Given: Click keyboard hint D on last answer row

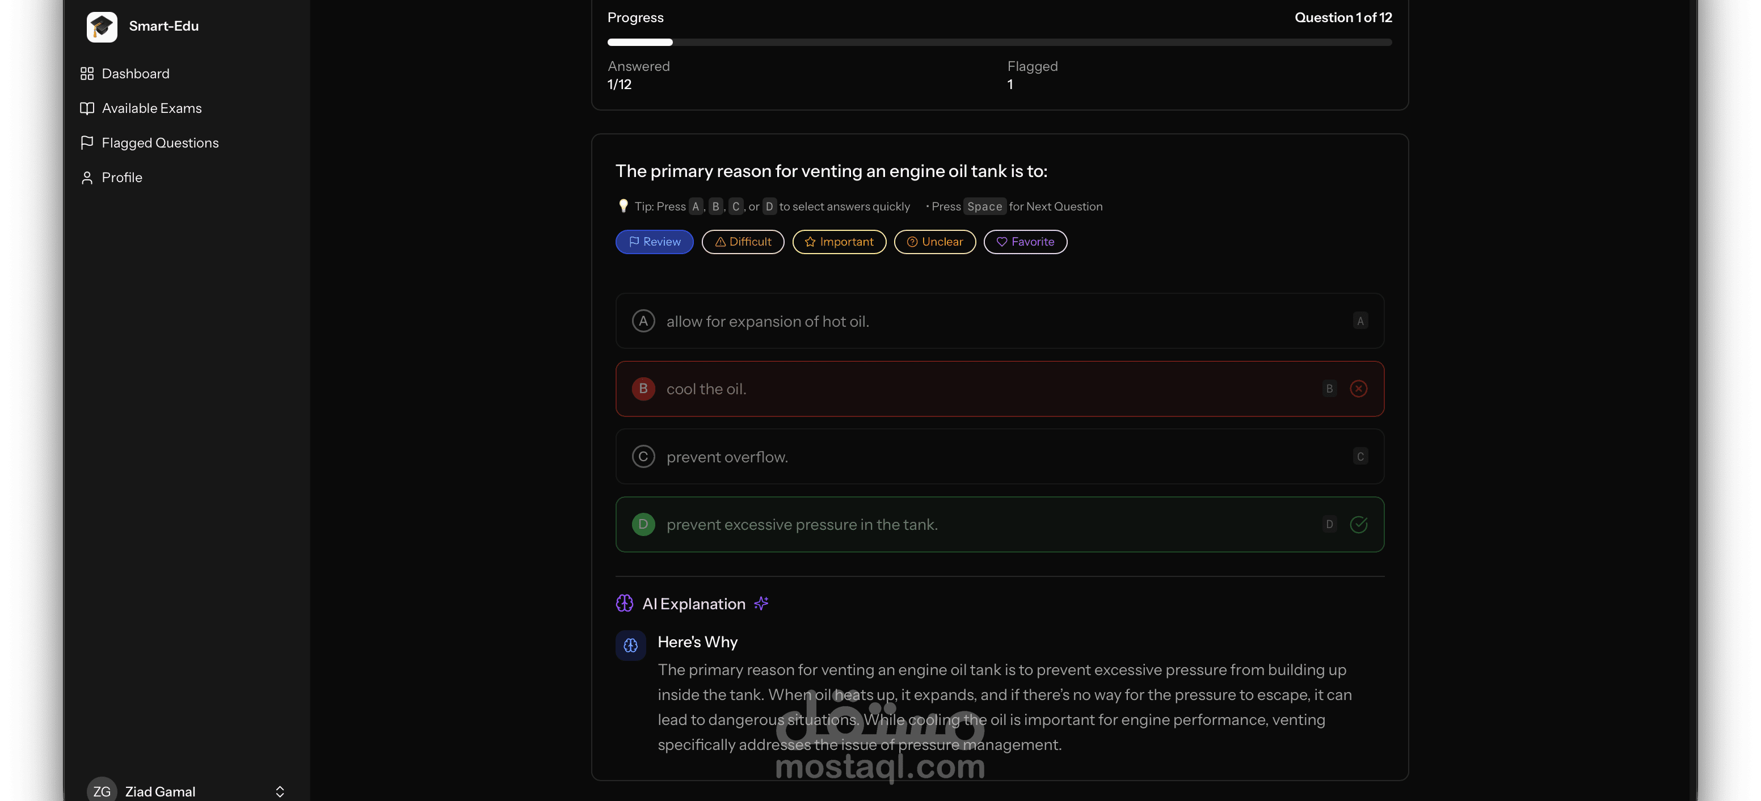Looking at the screenshot, I should click(1329, 524).
